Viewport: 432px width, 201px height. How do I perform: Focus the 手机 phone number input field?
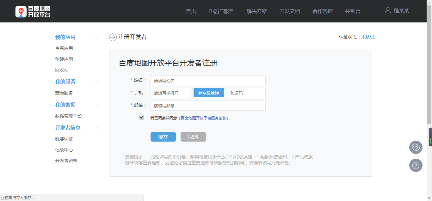[170, 93]
